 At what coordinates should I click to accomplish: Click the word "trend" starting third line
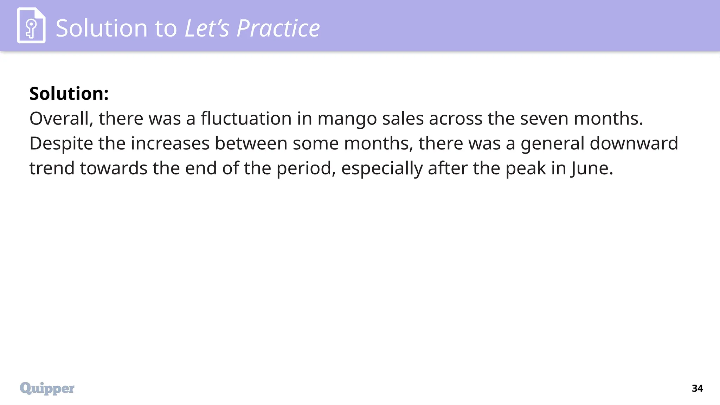(52, 168)
